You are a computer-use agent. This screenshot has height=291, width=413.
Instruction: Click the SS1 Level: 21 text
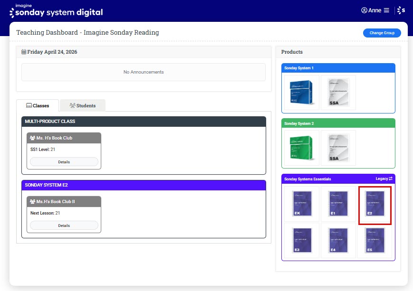[43, 149]
